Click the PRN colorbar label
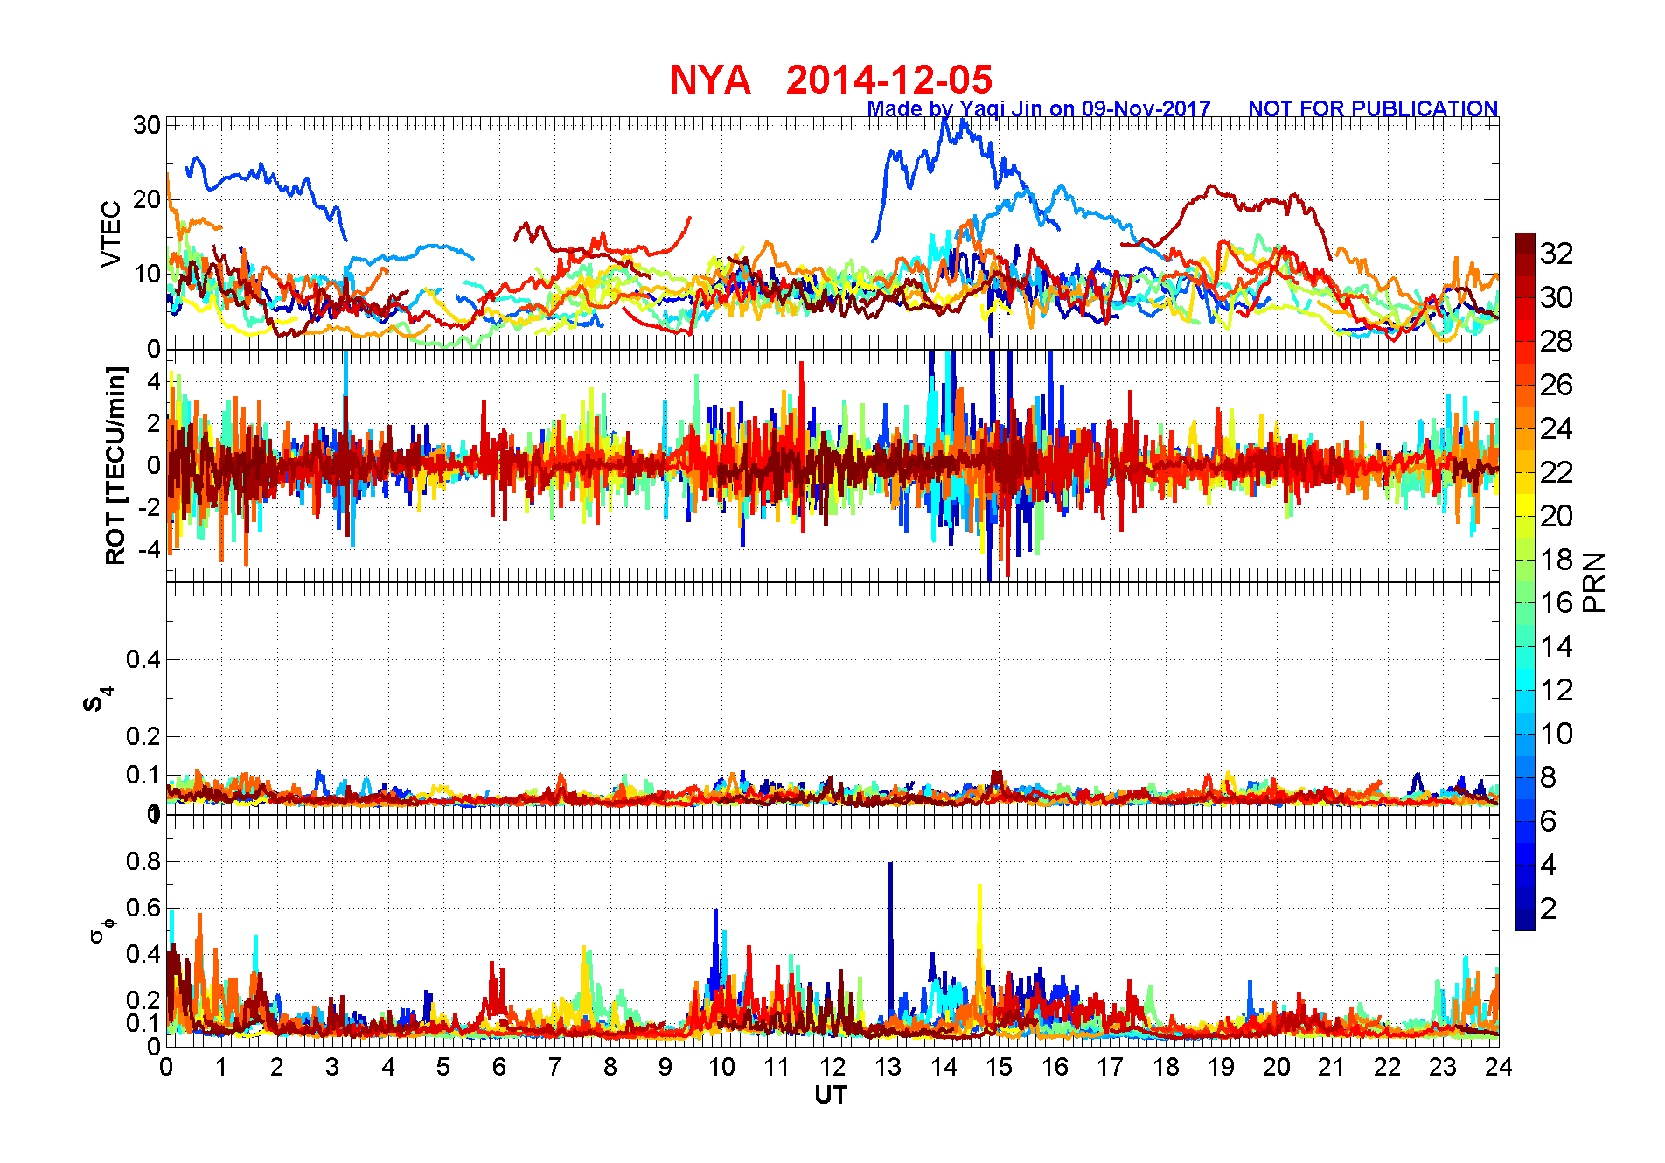 [x=1595, y=582]
